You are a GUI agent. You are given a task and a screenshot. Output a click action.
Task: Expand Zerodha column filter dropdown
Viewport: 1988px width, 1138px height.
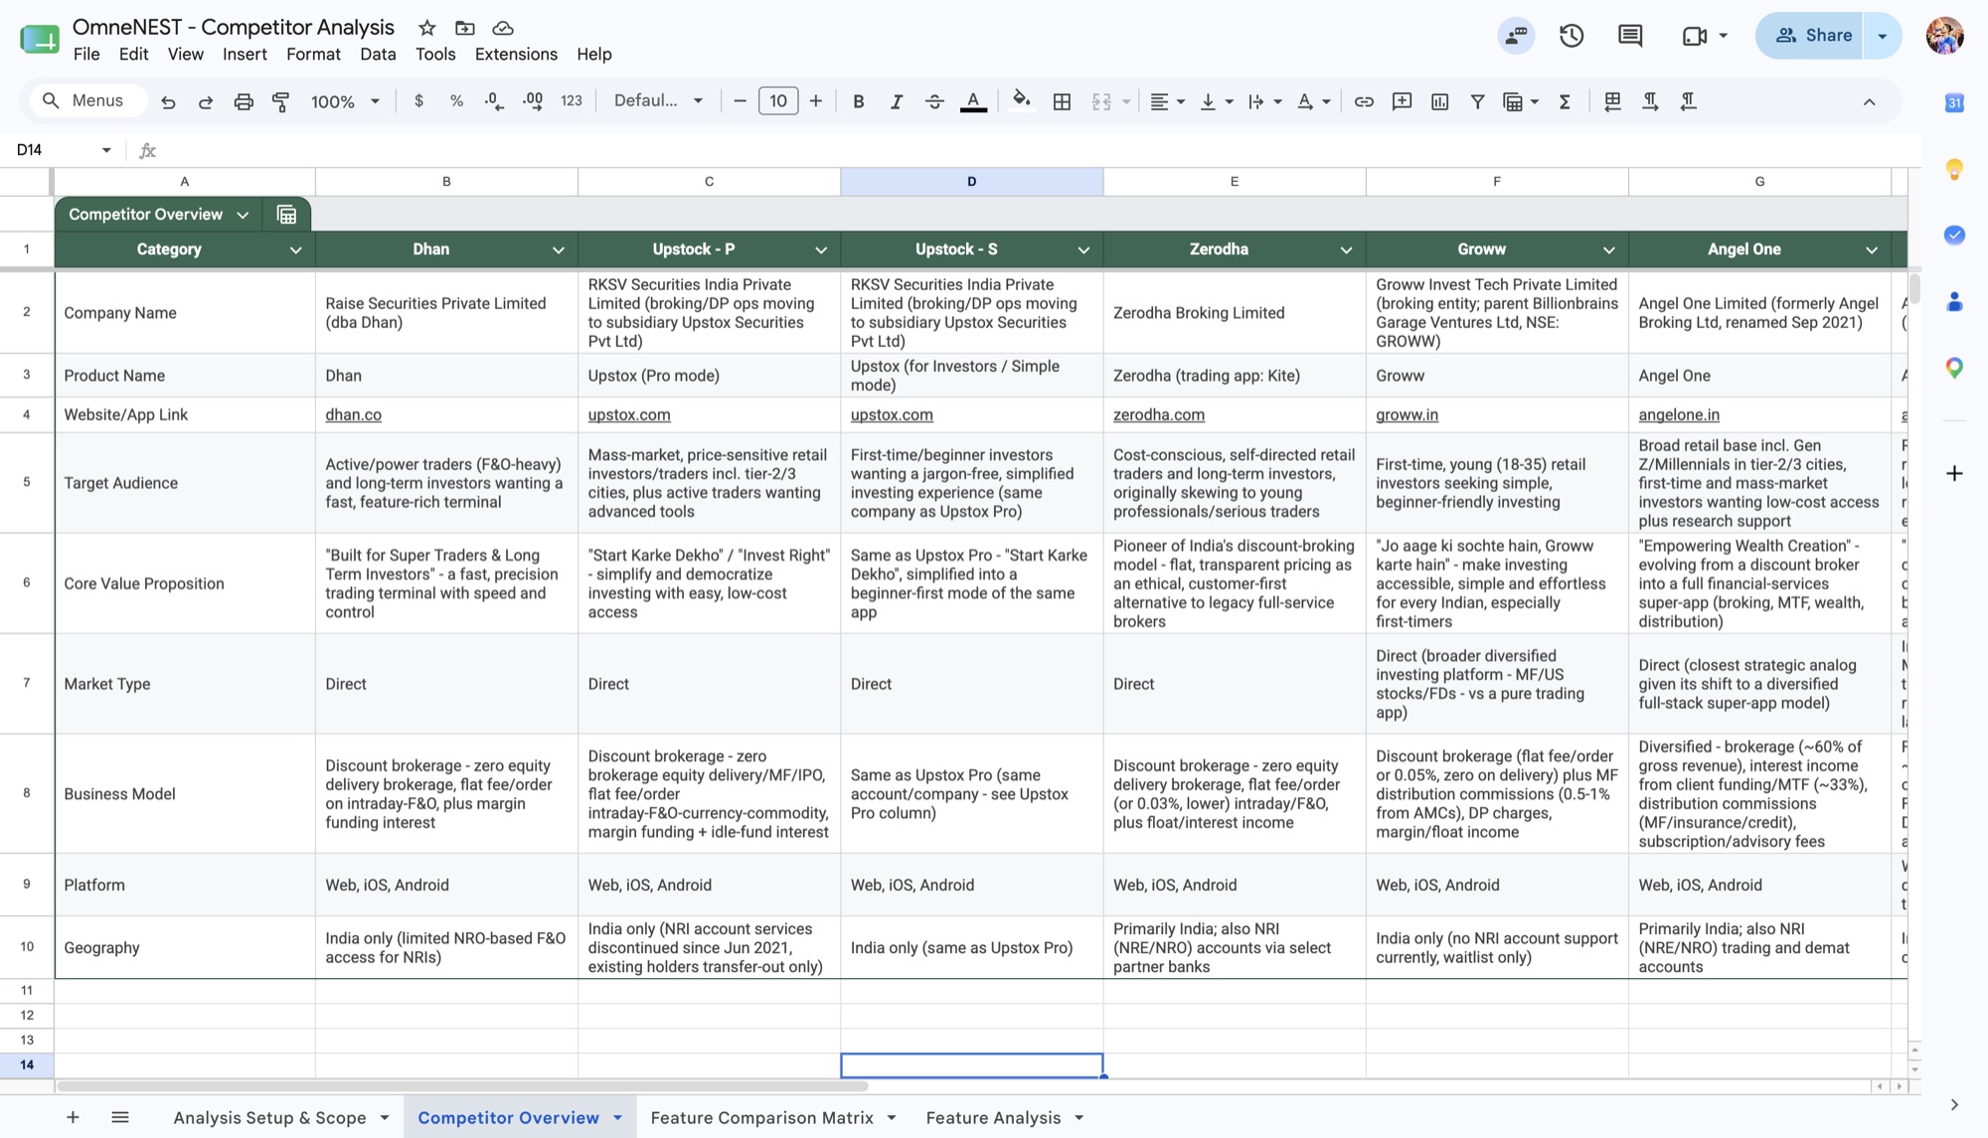1346,250
